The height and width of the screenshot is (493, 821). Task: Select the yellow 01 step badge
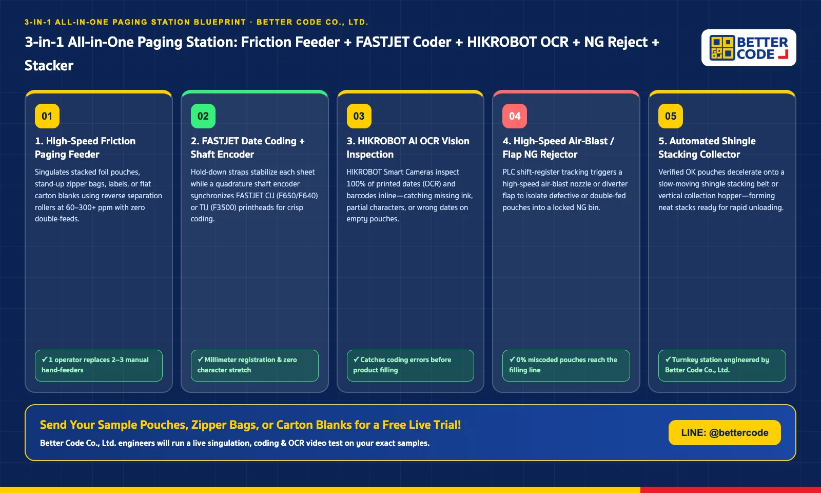click(47, 116)
